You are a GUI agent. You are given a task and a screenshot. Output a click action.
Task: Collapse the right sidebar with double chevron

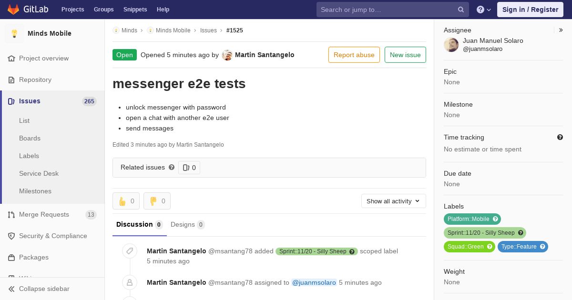coord(561,30)
